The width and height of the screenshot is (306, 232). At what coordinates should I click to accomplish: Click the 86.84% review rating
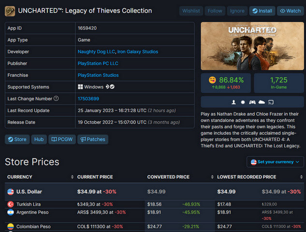(231, 80)
